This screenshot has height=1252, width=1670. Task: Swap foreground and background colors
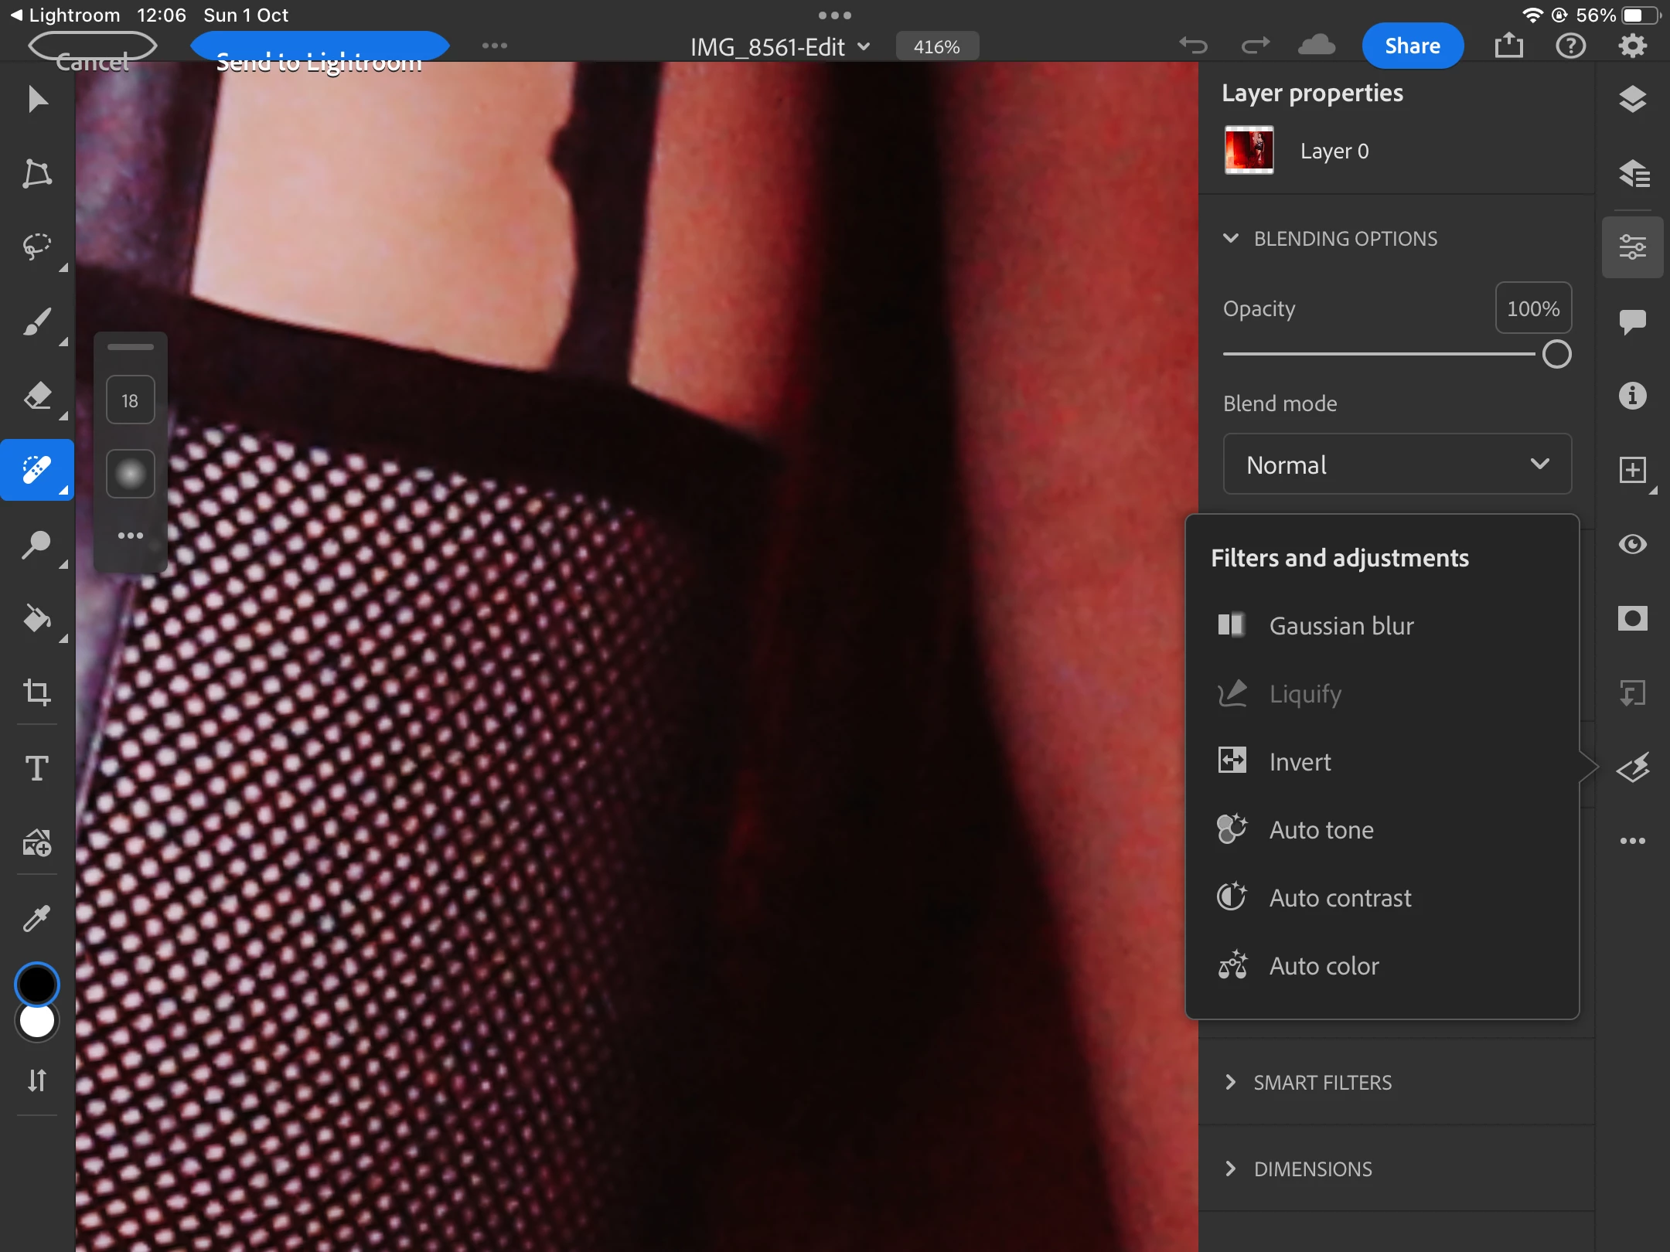[36, 1080]
